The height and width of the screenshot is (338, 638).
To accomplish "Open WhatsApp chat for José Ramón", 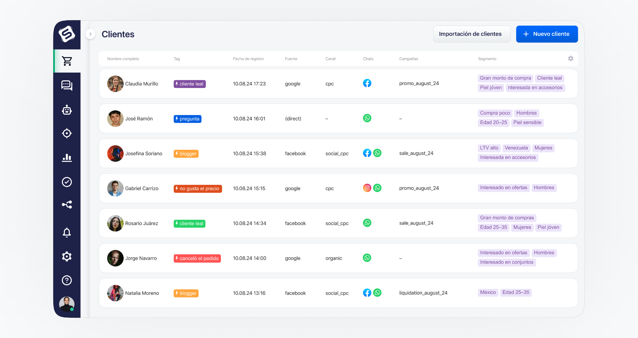I will (368, 118).
